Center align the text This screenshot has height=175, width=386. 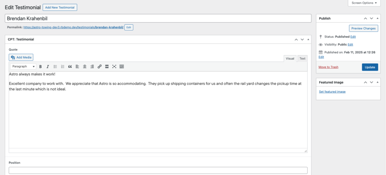[x=84, y=66]
